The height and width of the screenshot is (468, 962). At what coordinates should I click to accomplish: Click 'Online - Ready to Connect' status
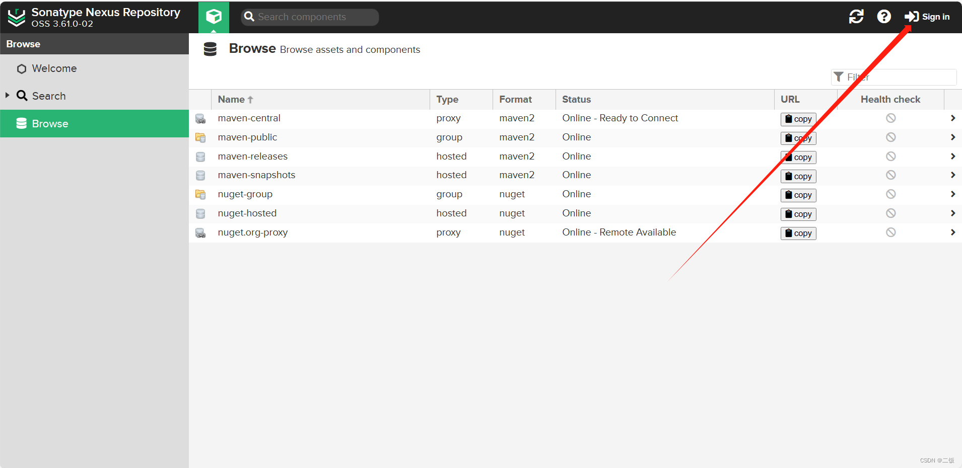(620, 118)
